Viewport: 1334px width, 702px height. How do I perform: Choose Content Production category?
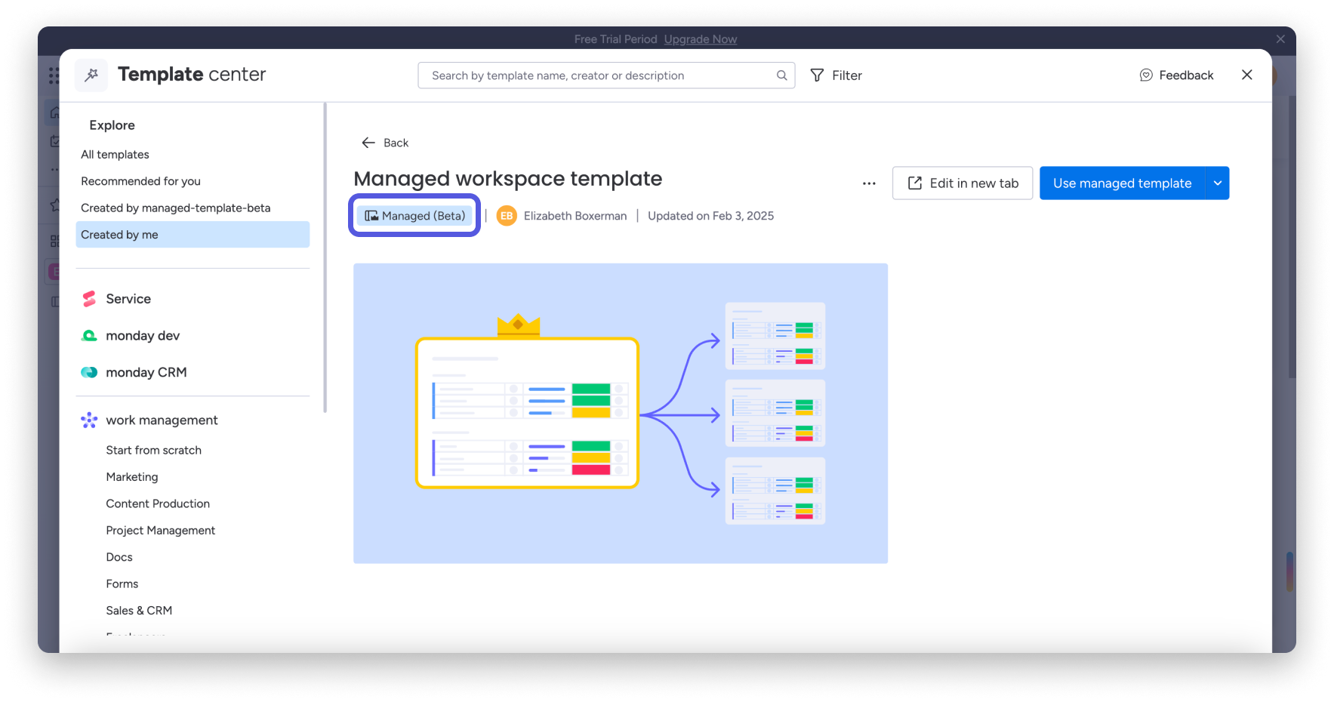(x=158, y=503)
